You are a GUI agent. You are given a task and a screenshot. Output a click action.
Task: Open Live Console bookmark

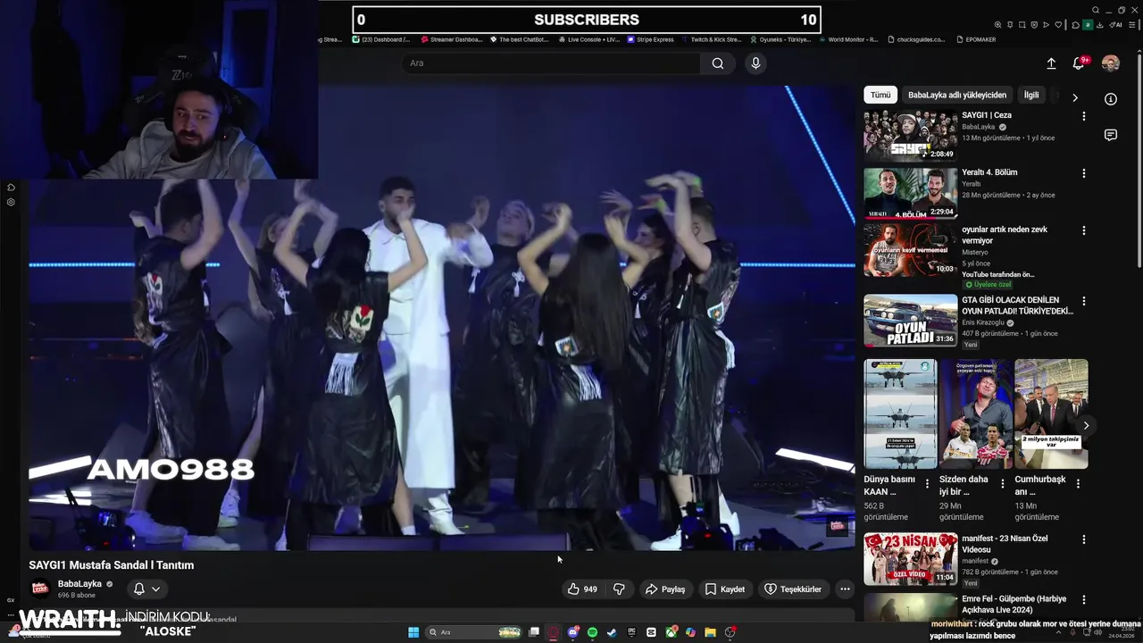588,39
